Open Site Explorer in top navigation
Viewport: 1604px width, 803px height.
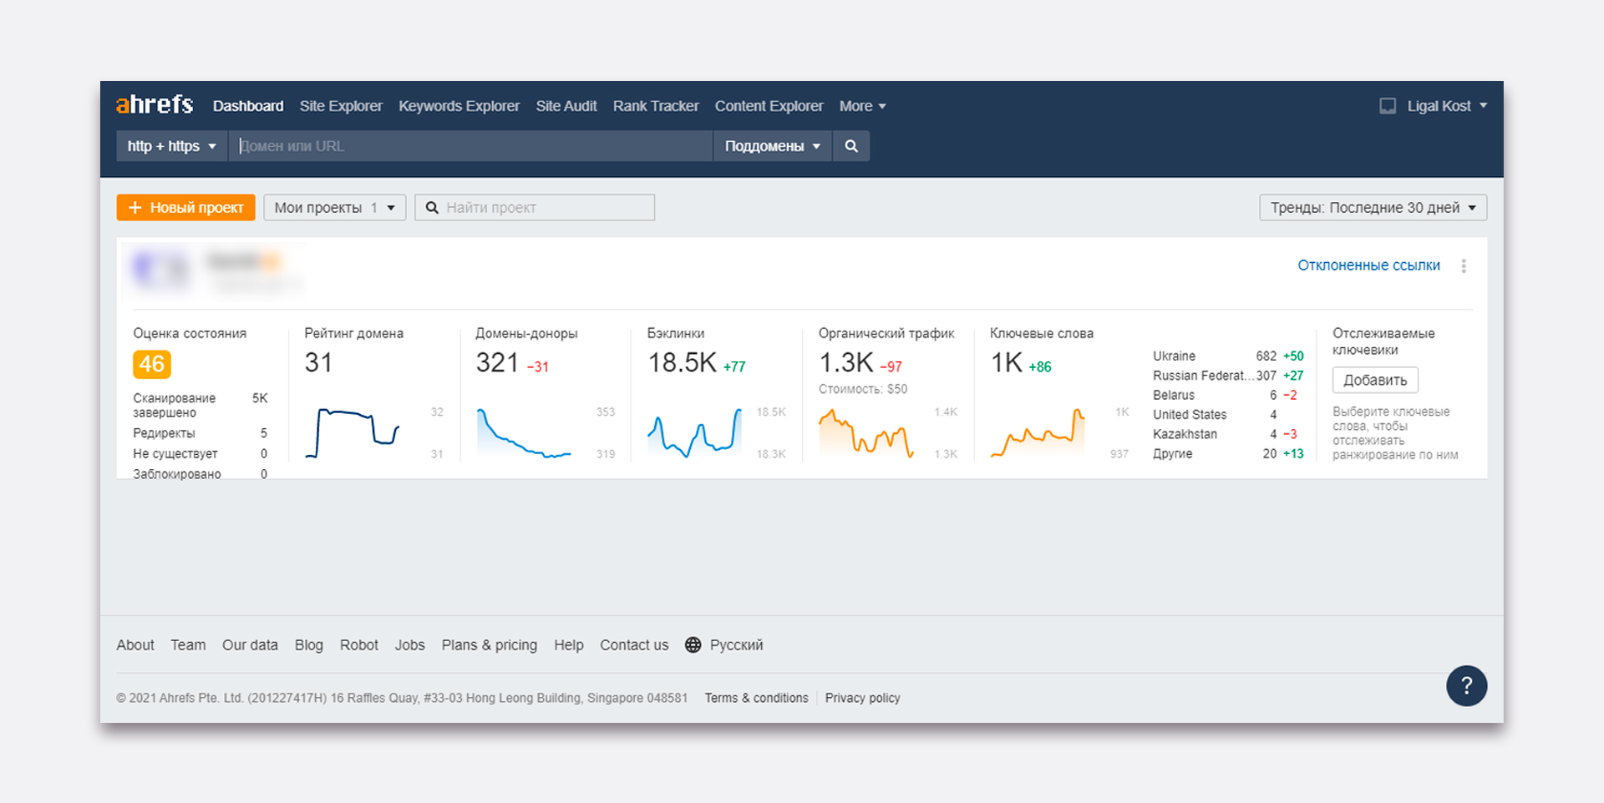click(x=341, y=106)
